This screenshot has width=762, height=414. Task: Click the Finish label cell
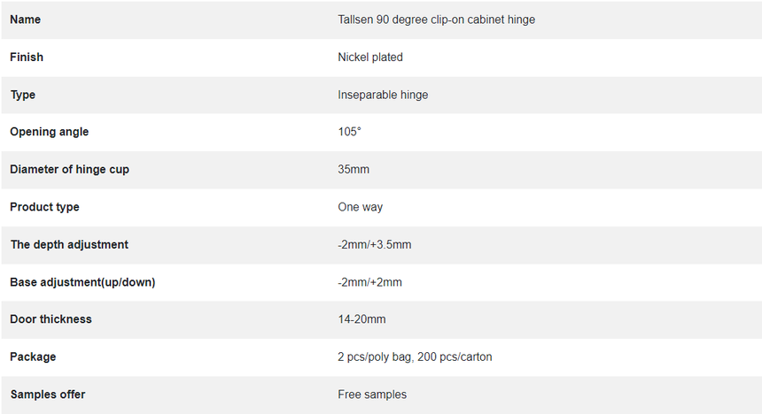pyautogui.click(x=27, y=57)
